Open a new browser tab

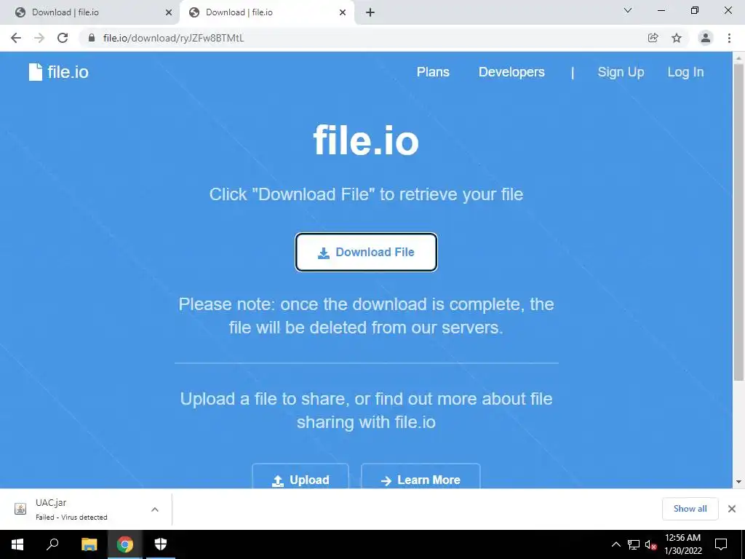(370, 12)
